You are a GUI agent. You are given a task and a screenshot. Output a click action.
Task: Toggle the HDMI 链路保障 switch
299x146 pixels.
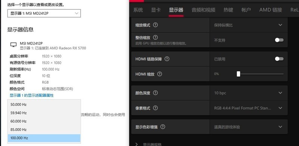click(279, 59)
